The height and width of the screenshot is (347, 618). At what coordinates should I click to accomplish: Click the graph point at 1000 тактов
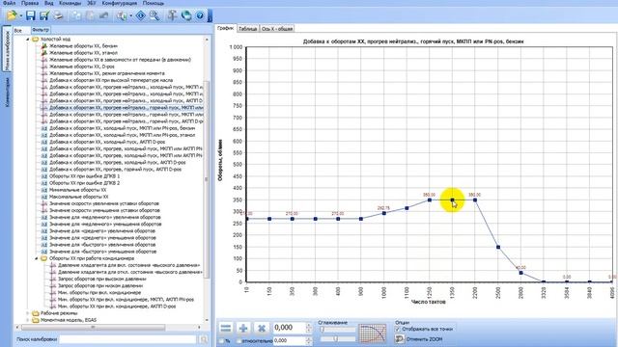[x=384, y=213]
